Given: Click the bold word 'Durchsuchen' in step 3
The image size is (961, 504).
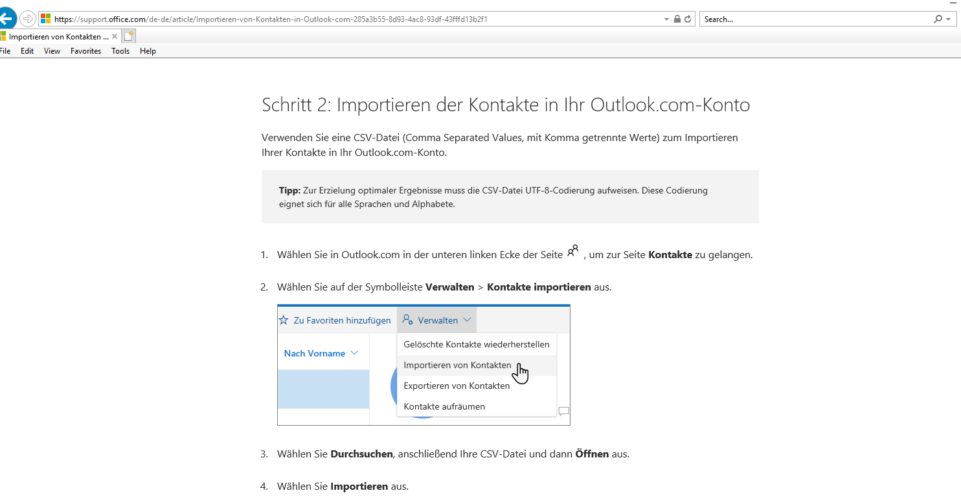Looking at the screenshot, I should pyautogui.click(x=361, y=454).
